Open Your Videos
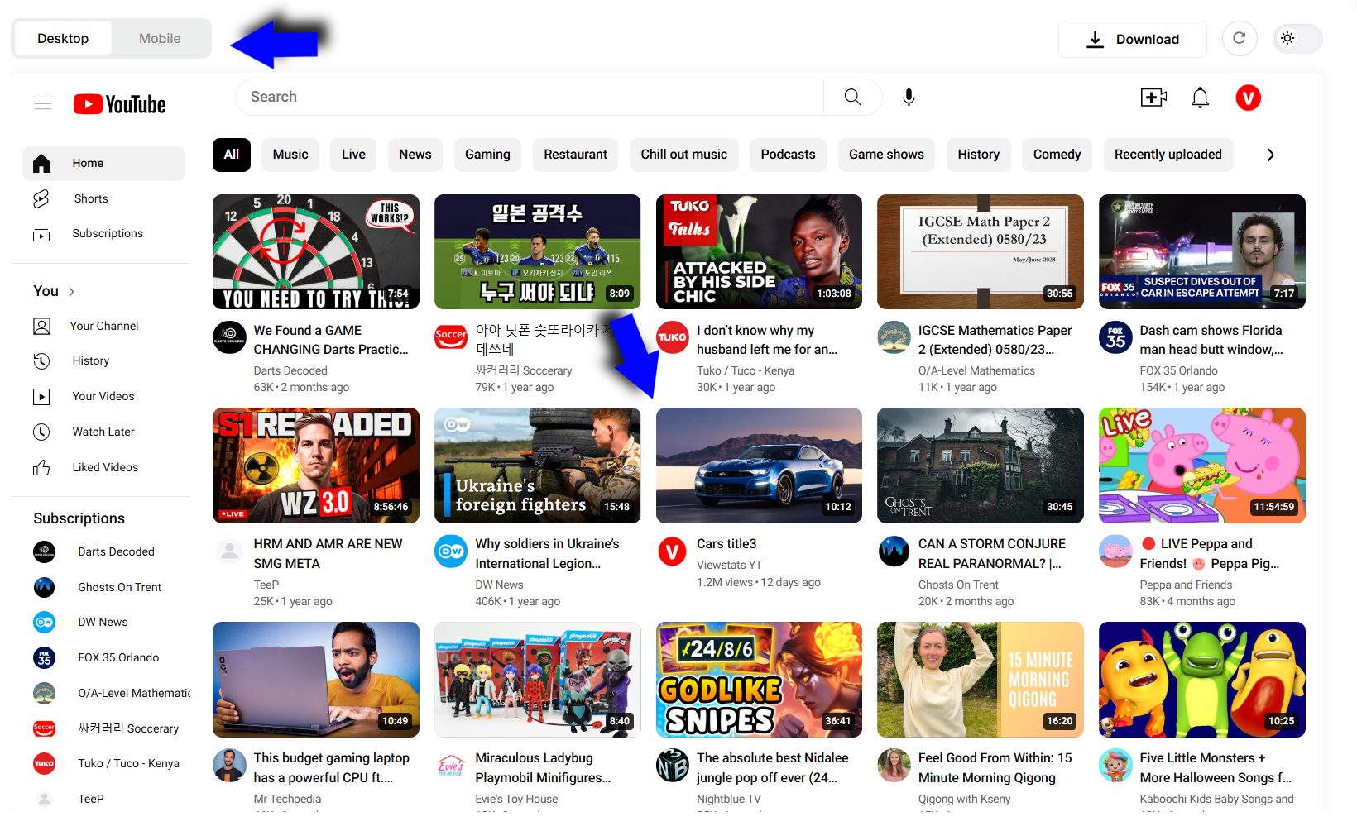Viewport: 1357px width, 826px height. 104,396
